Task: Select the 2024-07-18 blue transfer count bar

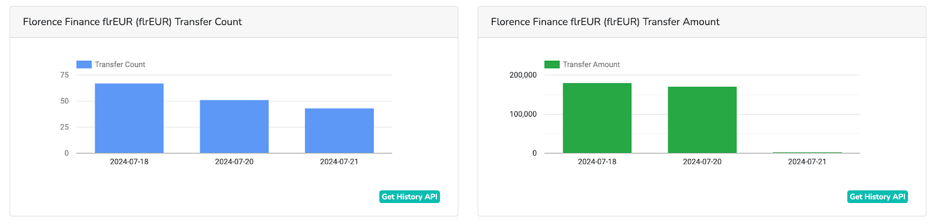Action: pyautogui.click(x=129, y=118)
